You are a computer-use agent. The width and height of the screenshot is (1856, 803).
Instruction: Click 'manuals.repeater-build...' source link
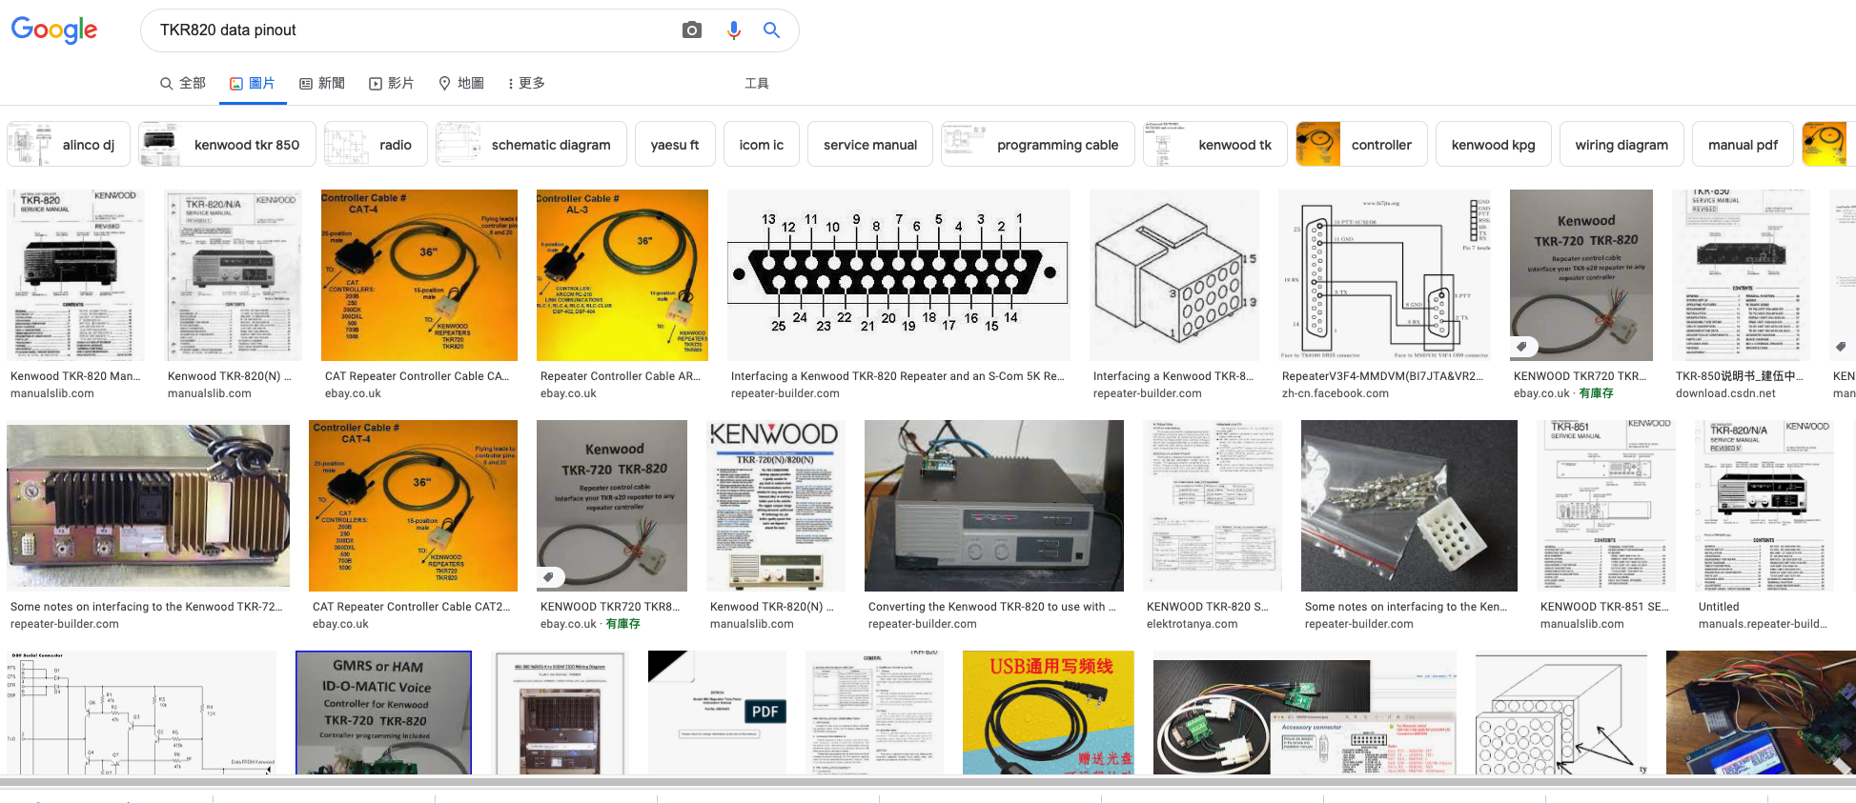tap(1763, 624)
